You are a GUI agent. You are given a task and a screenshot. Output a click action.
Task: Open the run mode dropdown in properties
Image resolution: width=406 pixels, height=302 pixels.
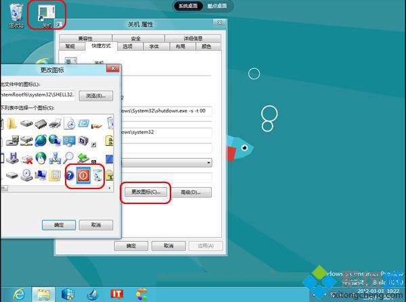[208, 163]
